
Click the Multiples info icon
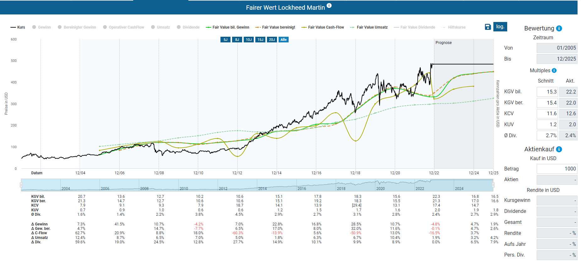click(x=554, y=71)
